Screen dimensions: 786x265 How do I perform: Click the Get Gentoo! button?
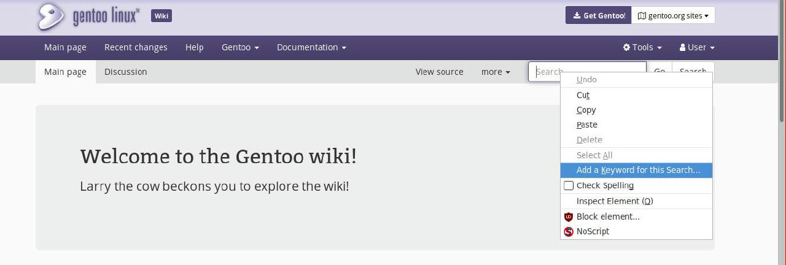tap(598, 15)
